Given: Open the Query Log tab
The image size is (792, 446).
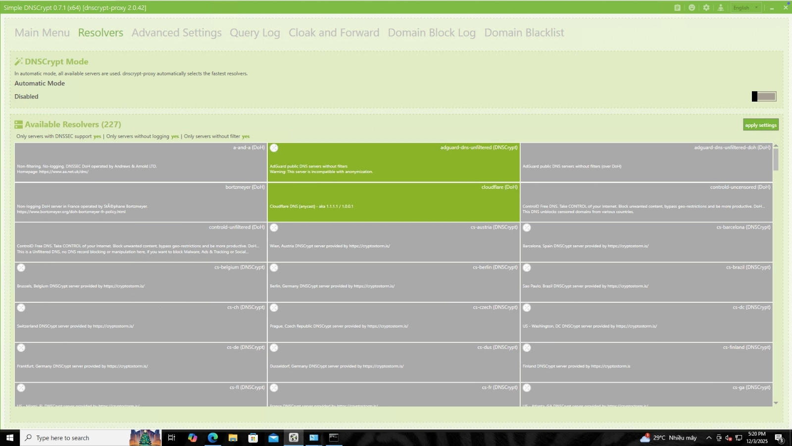Looking at the screenshot, I should [x=254, y=33].
